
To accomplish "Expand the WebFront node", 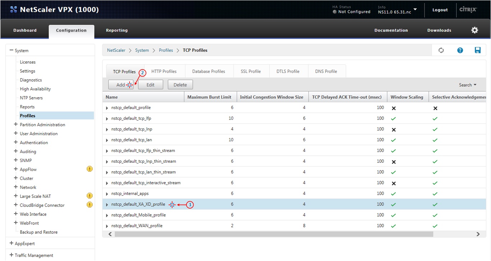I will [x=15, y=223].
